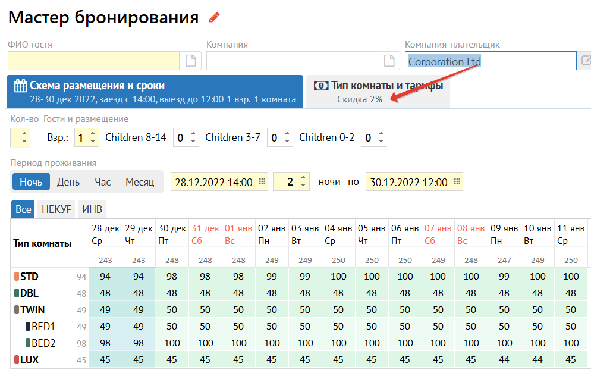Switch to the ИНВ room filter tab
Image resolution: width=591 pixels, height=370 pixels.
click(x=92, y=209)
